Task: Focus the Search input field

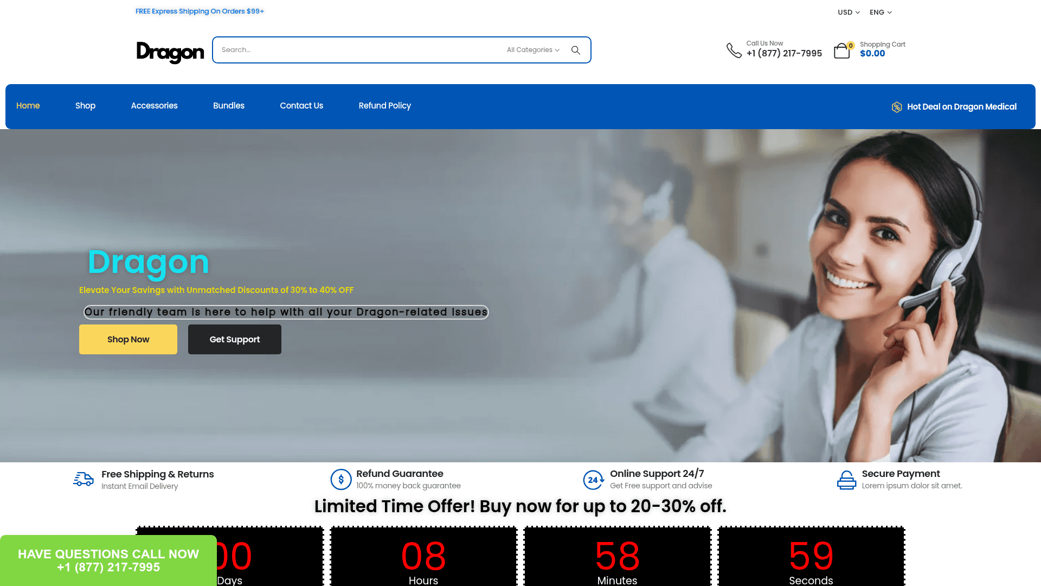Action: (358, 50)
